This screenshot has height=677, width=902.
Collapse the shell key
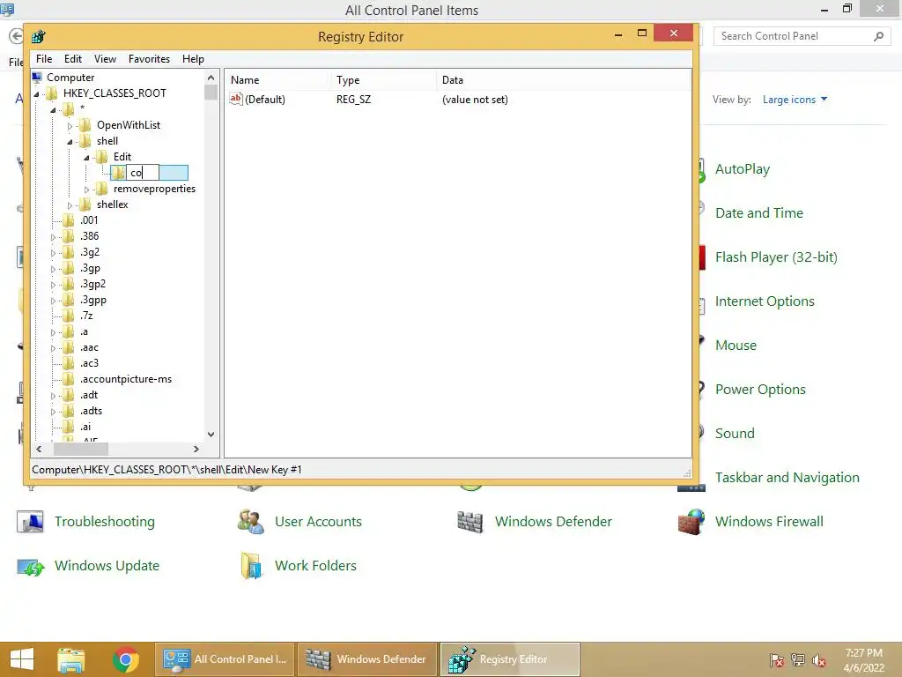[70, 142]
